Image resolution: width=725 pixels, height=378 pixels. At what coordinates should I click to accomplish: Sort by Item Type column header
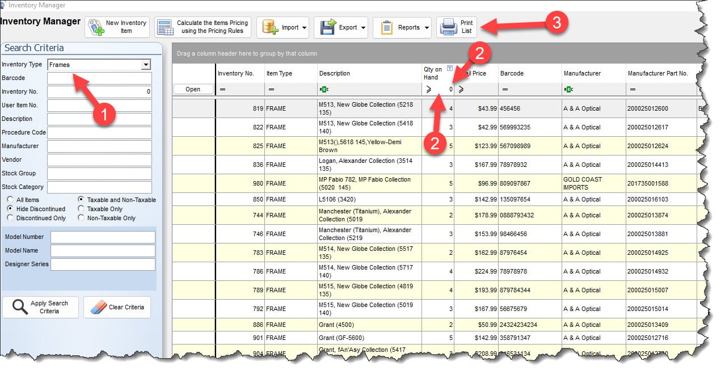[x=291, y=73]
